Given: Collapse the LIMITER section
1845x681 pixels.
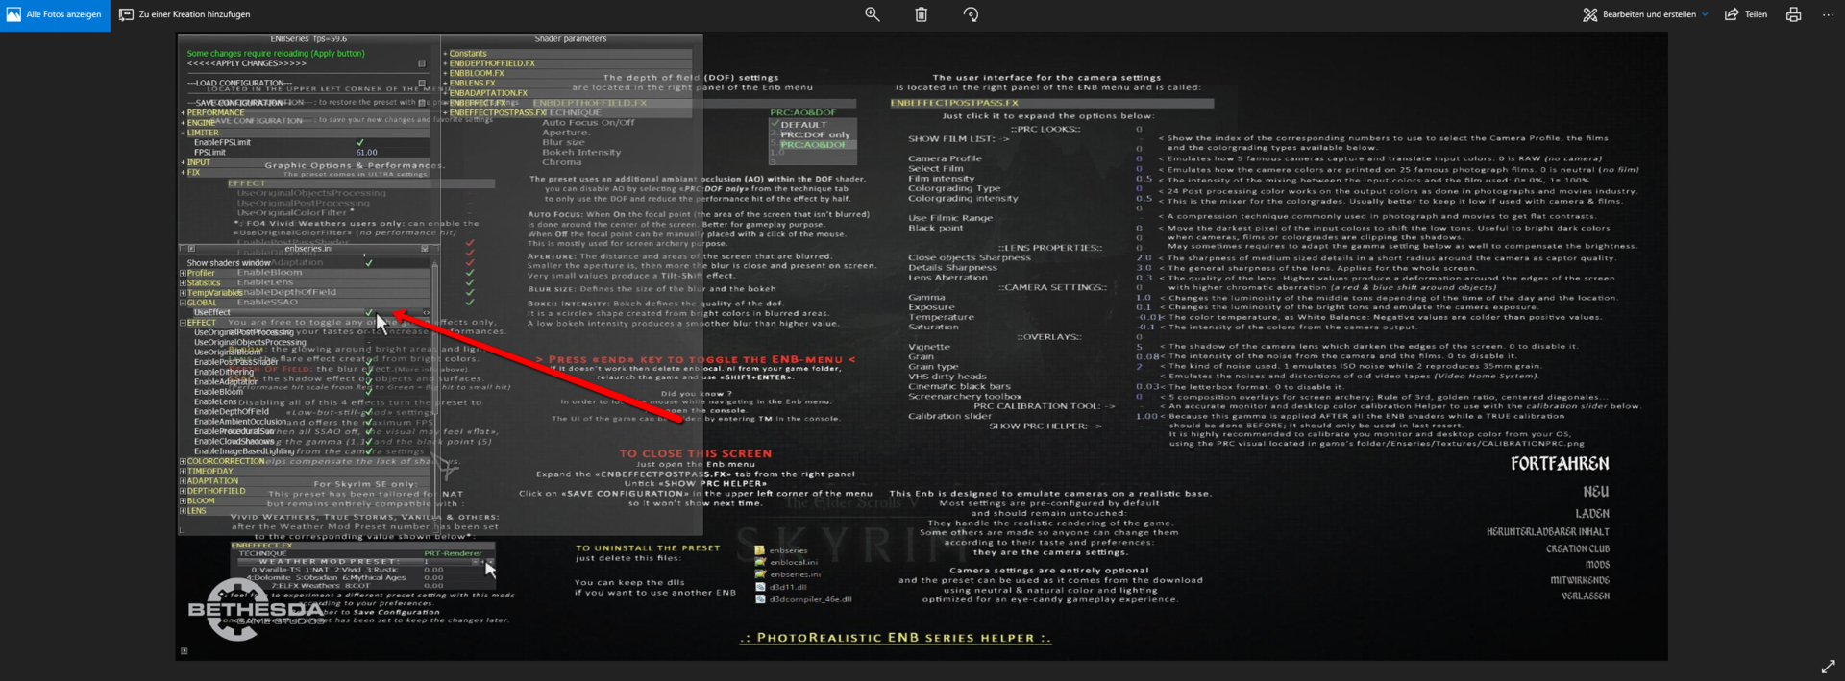Looking at the screenshot, I should [x=183, y=133].
